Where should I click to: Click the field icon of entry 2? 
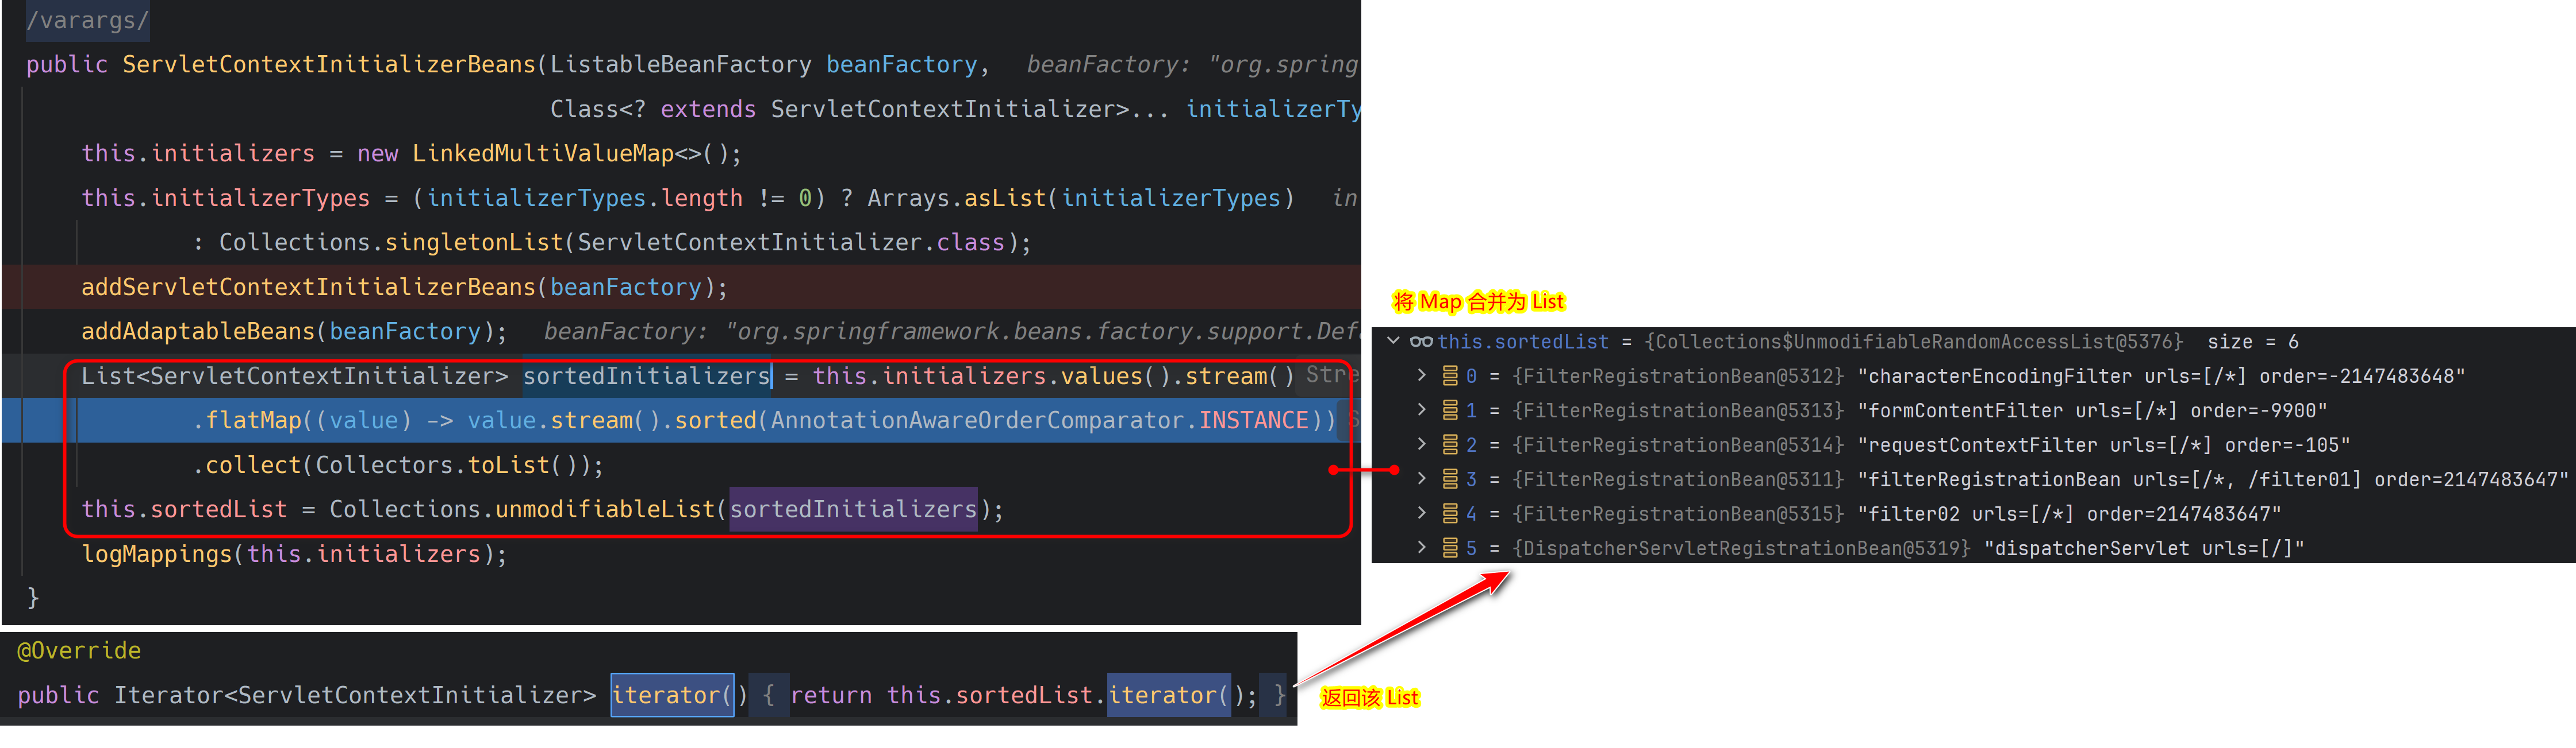1450,445
